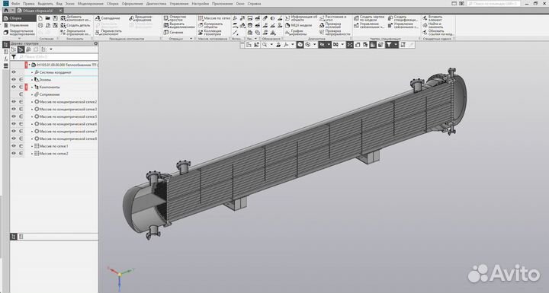Toggle visibility of Массив по сетке2
549x293 pixels.
(x=14, y=153)
